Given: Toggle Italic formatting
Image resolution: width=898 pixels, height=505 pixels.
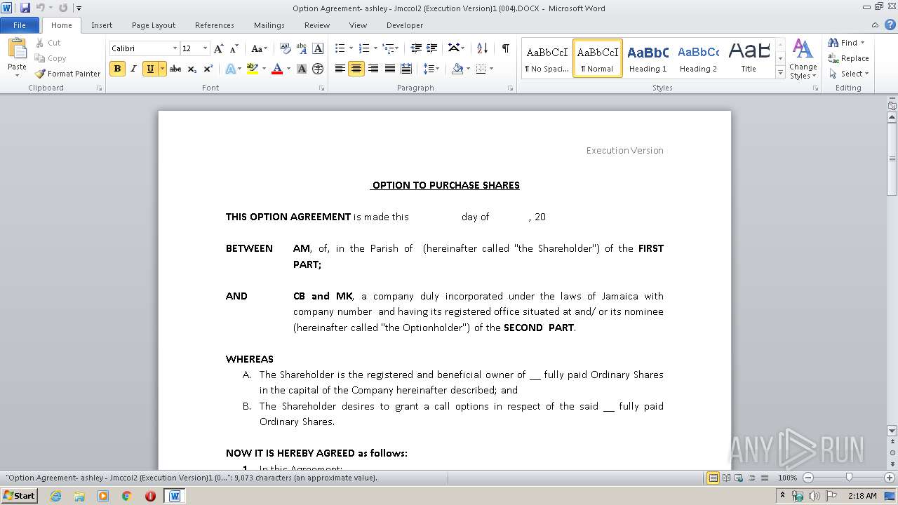Looking at the screenshot, I should coord(133,69).
